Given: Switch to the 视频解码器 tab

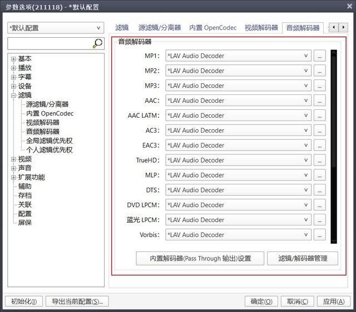Looking at the screenshot, I should pos(261,28).
